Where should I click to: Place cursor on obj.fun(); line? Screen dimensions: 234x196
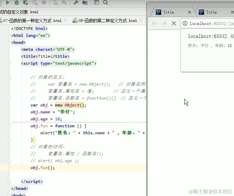43,168
